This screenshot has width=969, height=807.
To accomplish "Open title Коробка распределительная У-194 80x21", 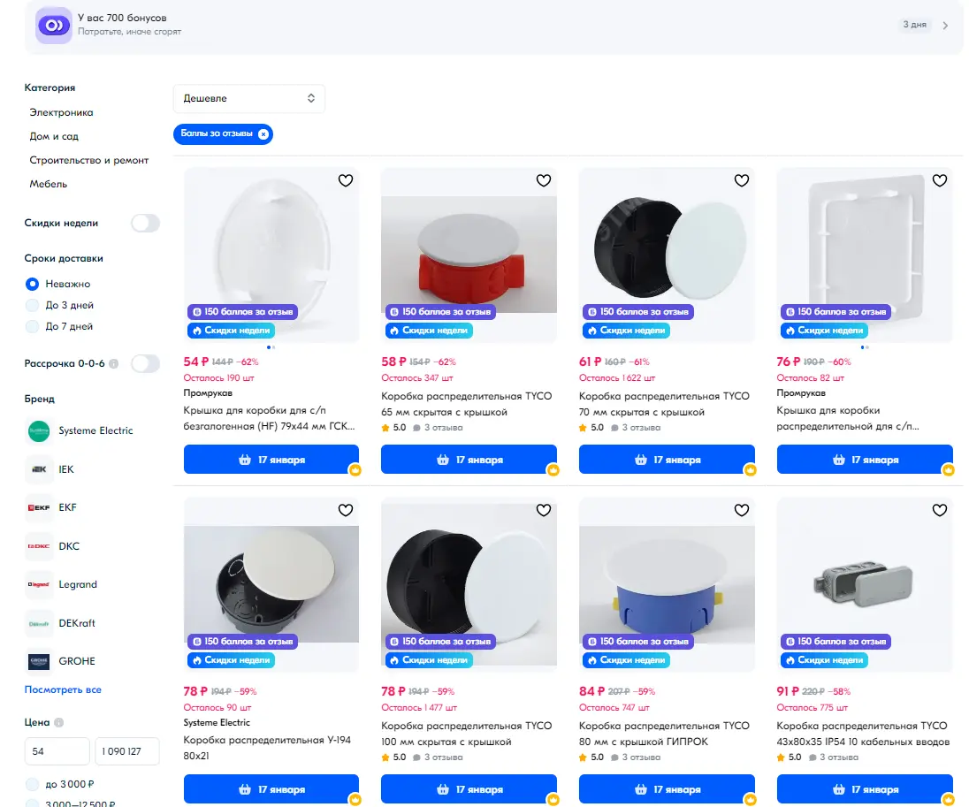I will coord(267,748).
